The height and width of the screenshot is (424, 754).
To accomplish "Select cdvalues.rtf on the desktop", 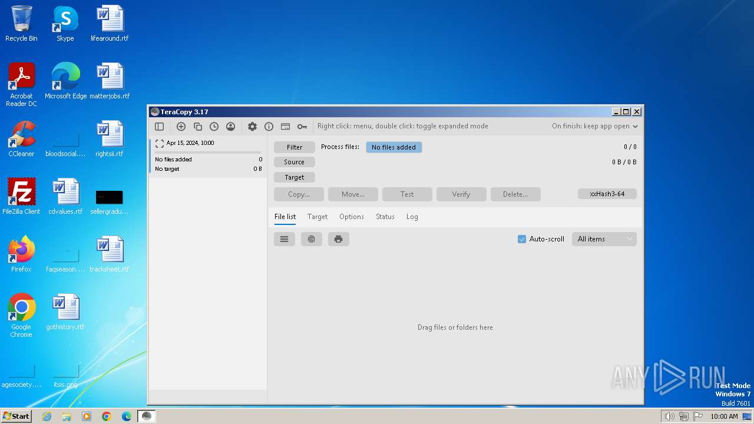I will point(65,197).
